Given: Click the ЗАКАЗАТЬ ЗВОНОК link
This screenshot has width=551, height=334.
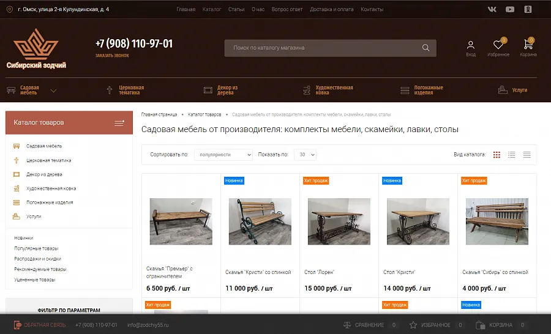Looking at the screenshot, I should [x=112, y=56].
